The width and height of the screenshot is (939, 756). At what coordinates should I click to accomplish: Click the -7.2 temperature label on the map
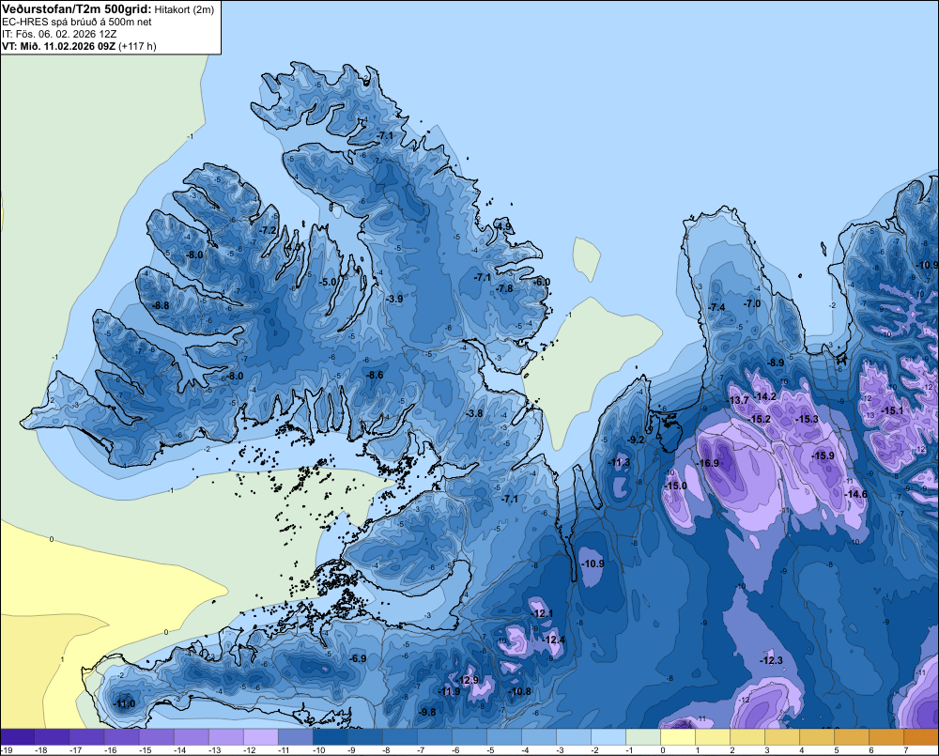pos(269,231)
